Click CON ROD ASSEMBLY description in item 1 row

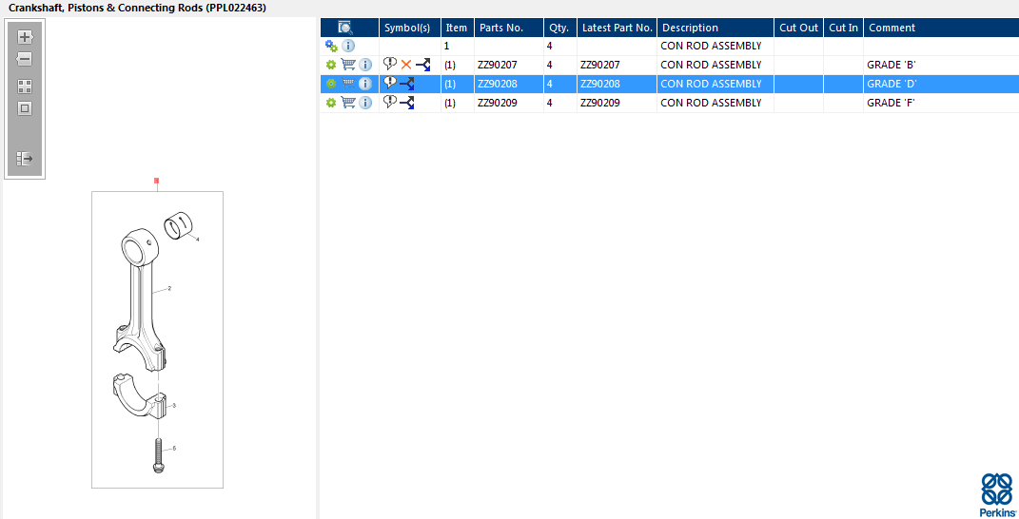pos(711,47)
